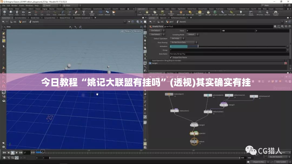292x164 pixels.
Task: Select the Grid shelf tool
Action: pyautogui.click(x=29, y=13)
